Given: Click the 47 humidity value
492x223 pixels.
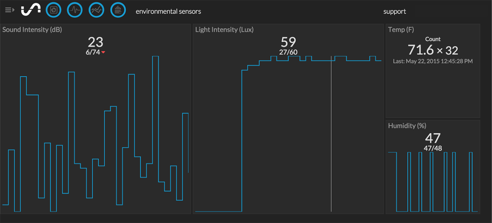Looking at the screenshot, I should coord(433,138).
